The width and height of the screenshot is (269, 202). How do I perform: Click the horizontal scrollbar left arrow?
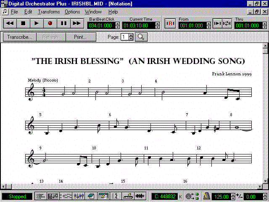tap(3, 186)
